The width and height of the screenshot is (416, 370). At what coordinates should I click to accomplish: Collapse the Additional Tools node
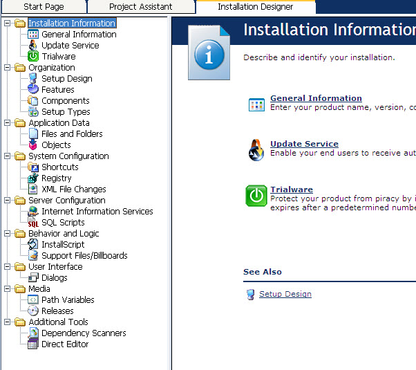[8, 322]
